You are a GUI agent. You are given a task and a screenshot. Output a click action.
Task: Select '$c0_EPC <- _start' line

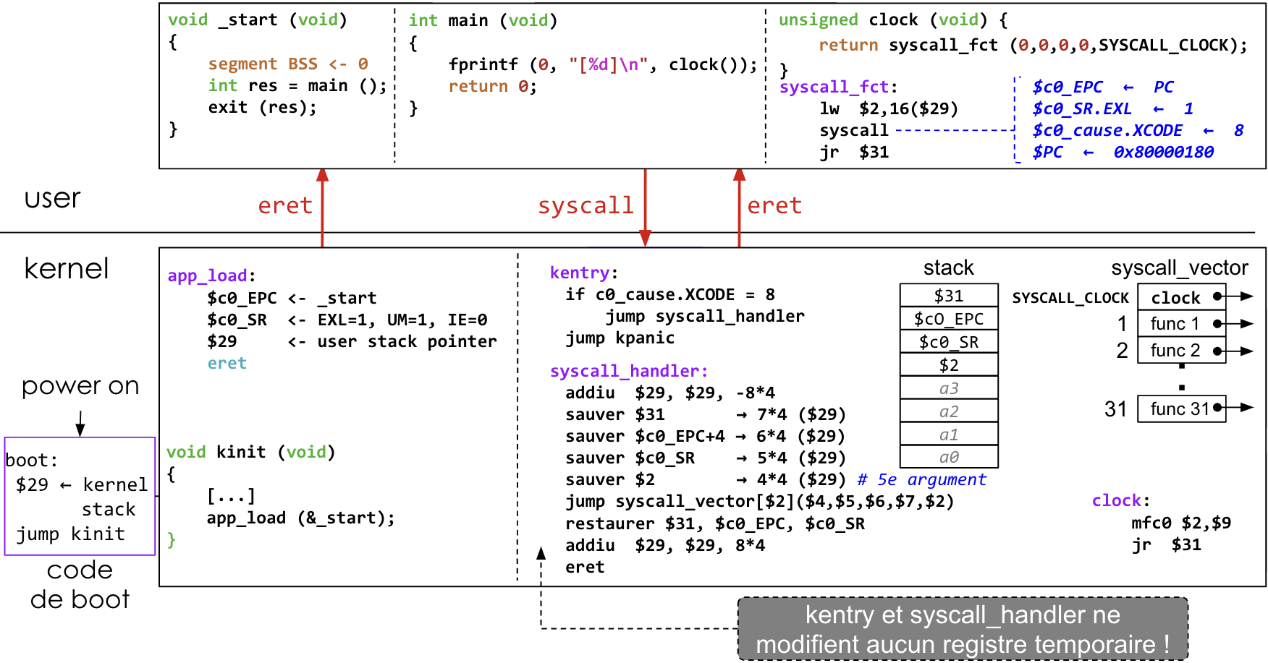(x=292, y=299)
